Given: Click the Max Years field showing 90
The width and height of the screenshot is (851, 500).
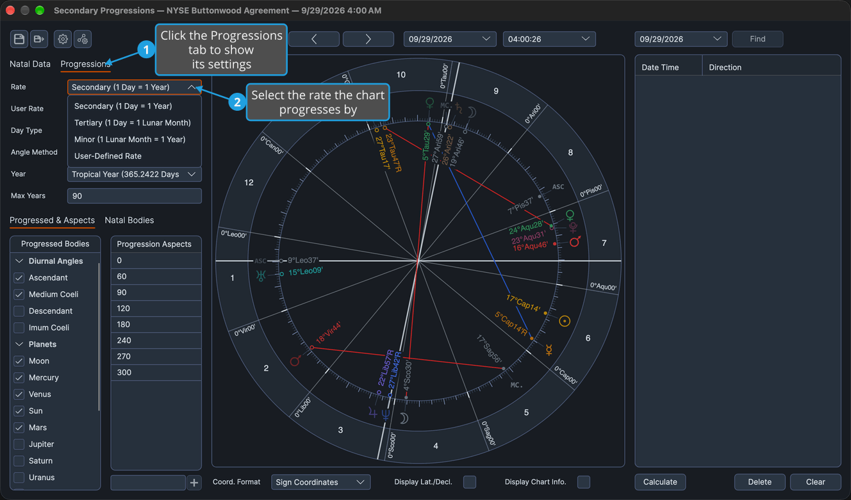Looking at the screenshot, I should [135, 196].
